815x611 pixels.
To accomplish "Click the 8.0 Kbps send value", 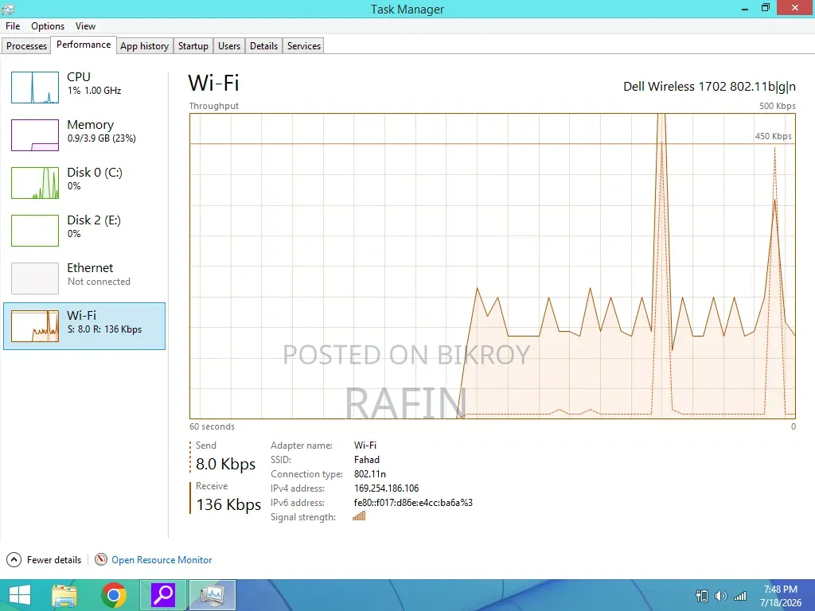I will (225, 464).
